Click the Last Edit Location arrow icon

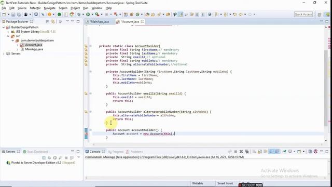(x=235, y=15)
